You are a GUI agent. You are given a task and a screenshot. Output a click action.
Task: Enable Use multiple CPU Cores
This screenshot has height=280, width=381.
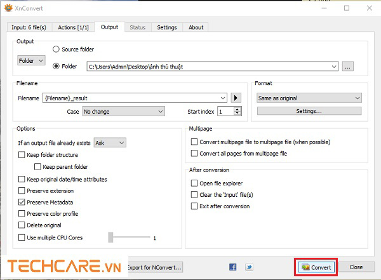22,237
